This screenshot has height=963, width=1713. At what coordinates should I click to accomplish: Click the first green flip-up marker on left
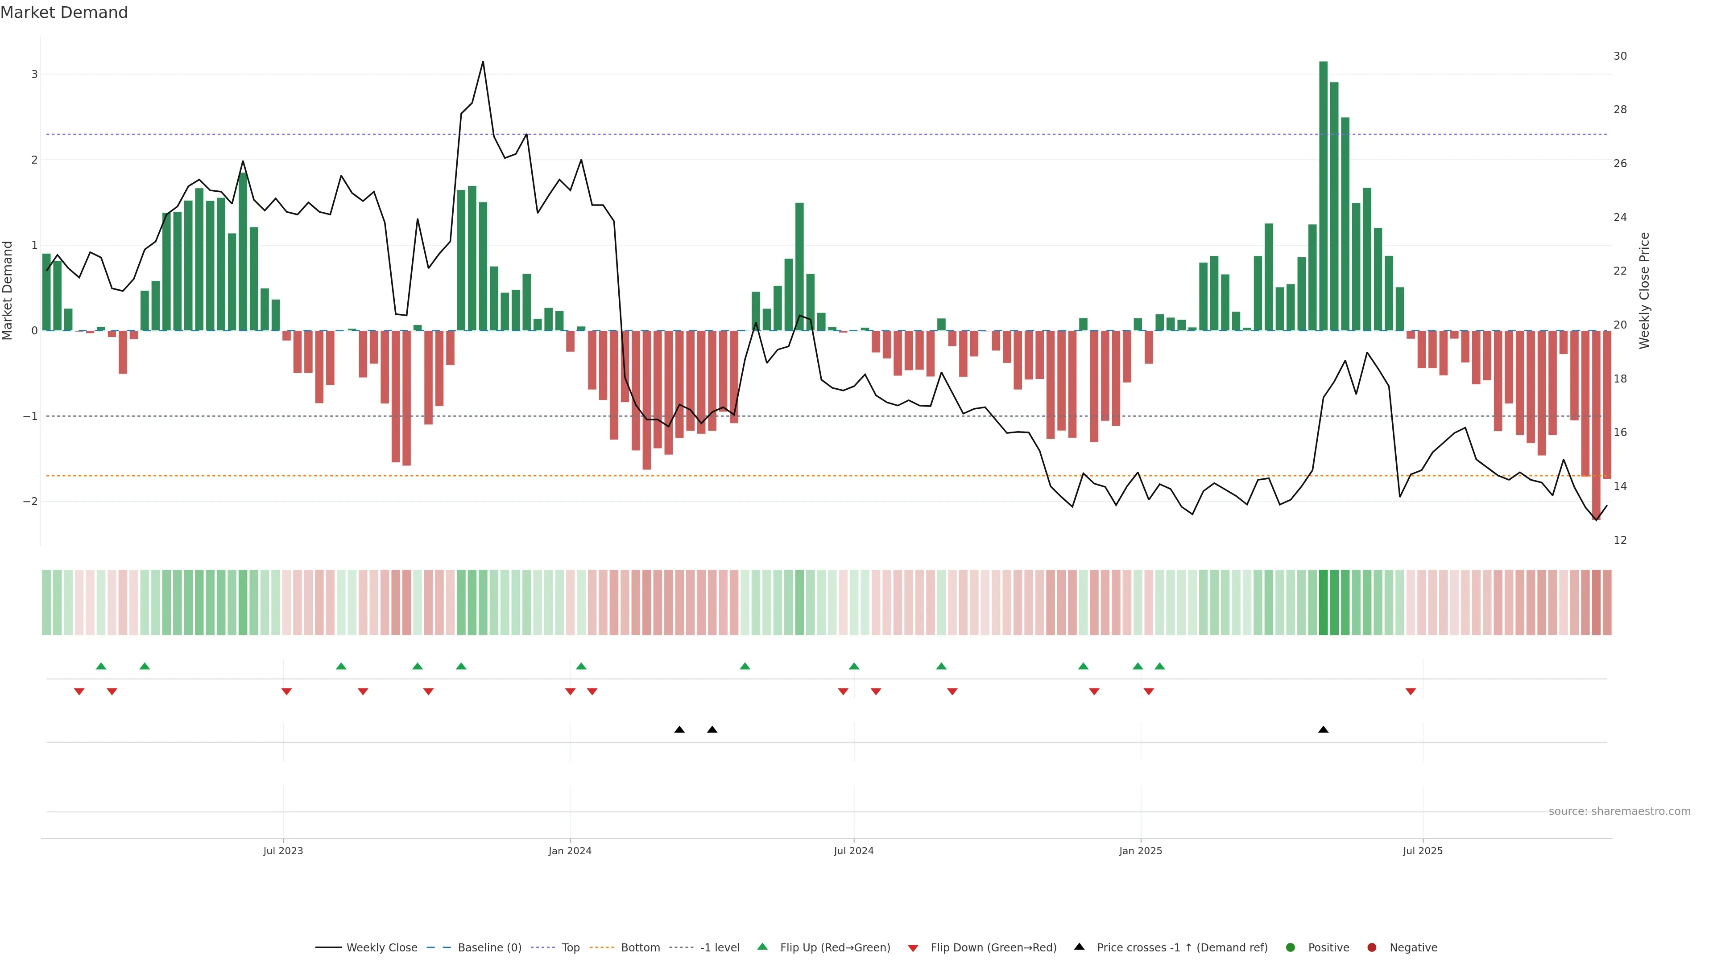[x=101, y=666]
